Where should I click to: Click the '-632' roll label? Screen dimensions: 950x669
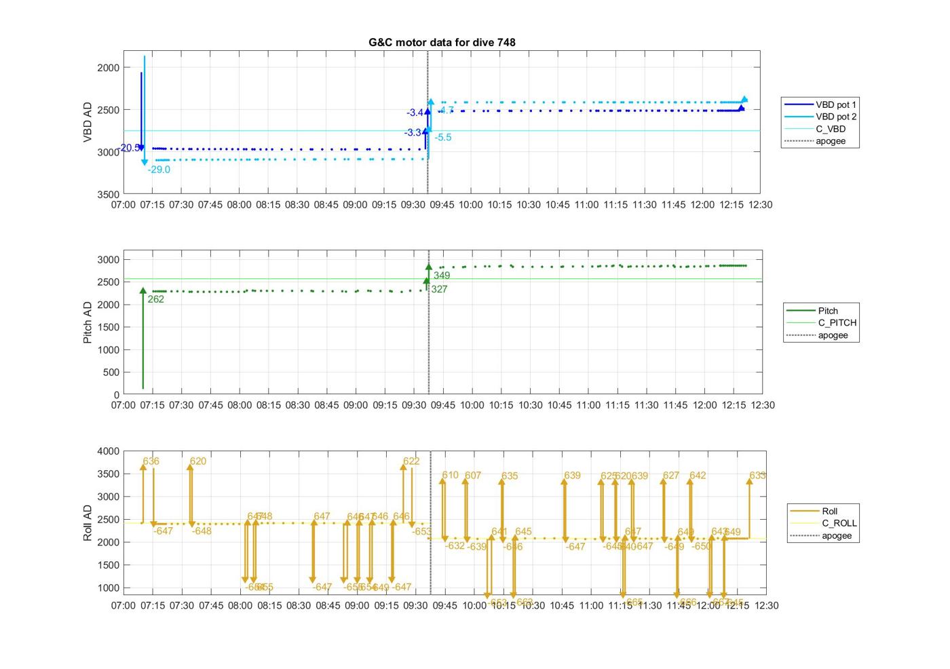click(455, 546)
